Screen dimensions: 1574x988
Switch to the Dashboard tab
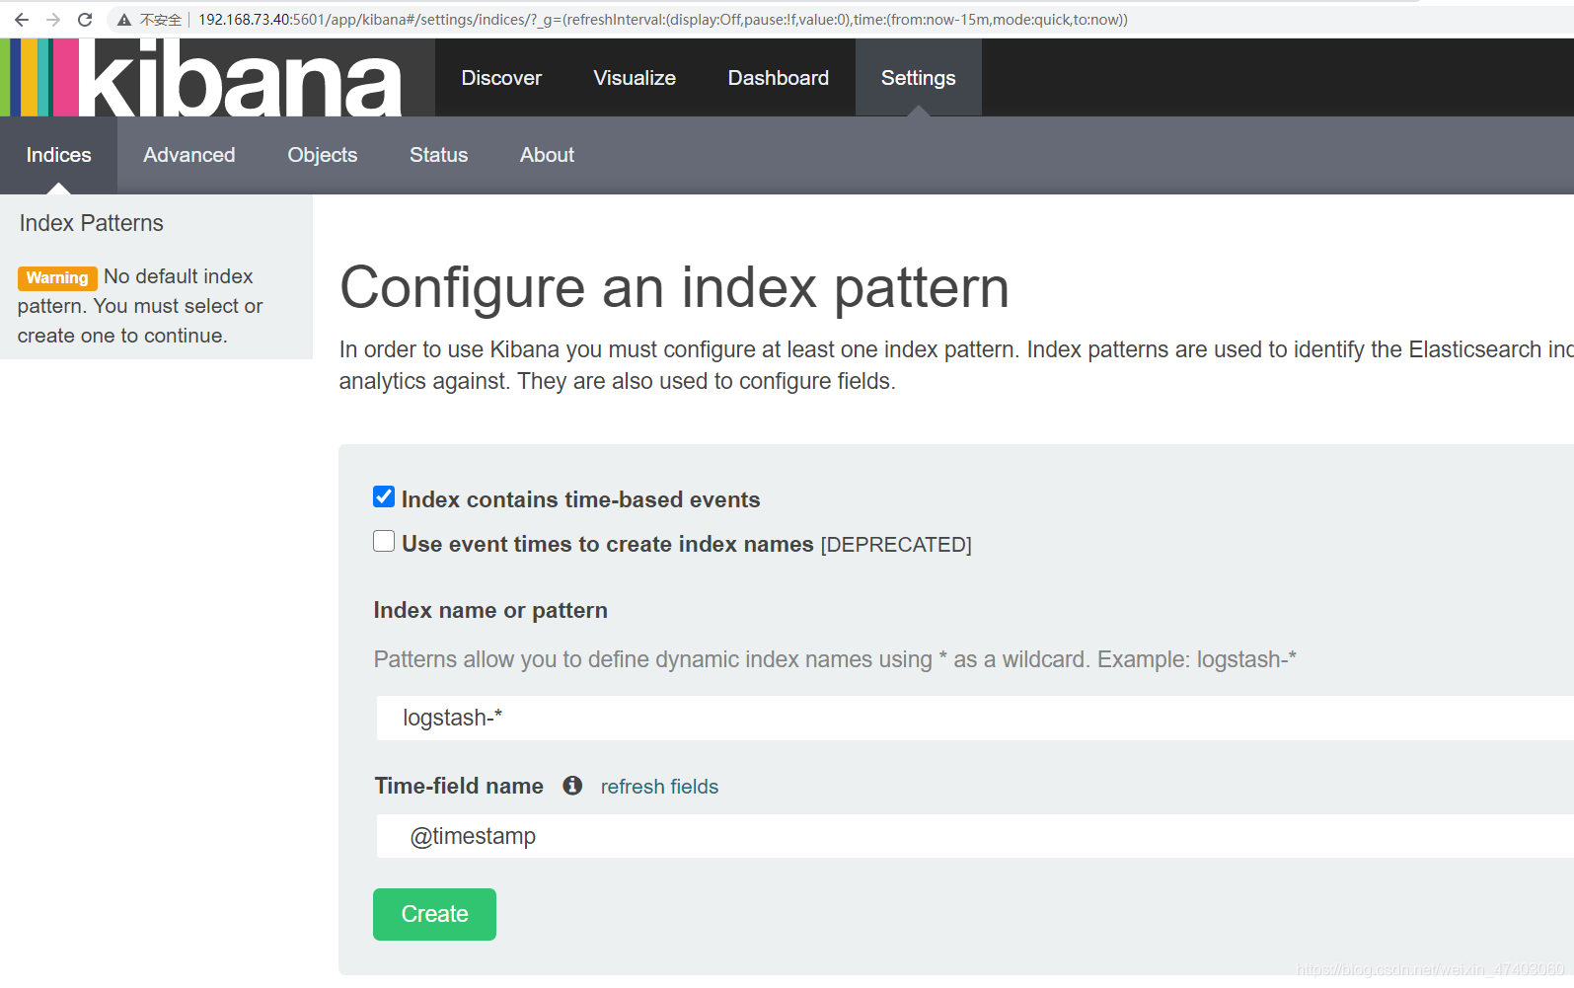point(779,78)
